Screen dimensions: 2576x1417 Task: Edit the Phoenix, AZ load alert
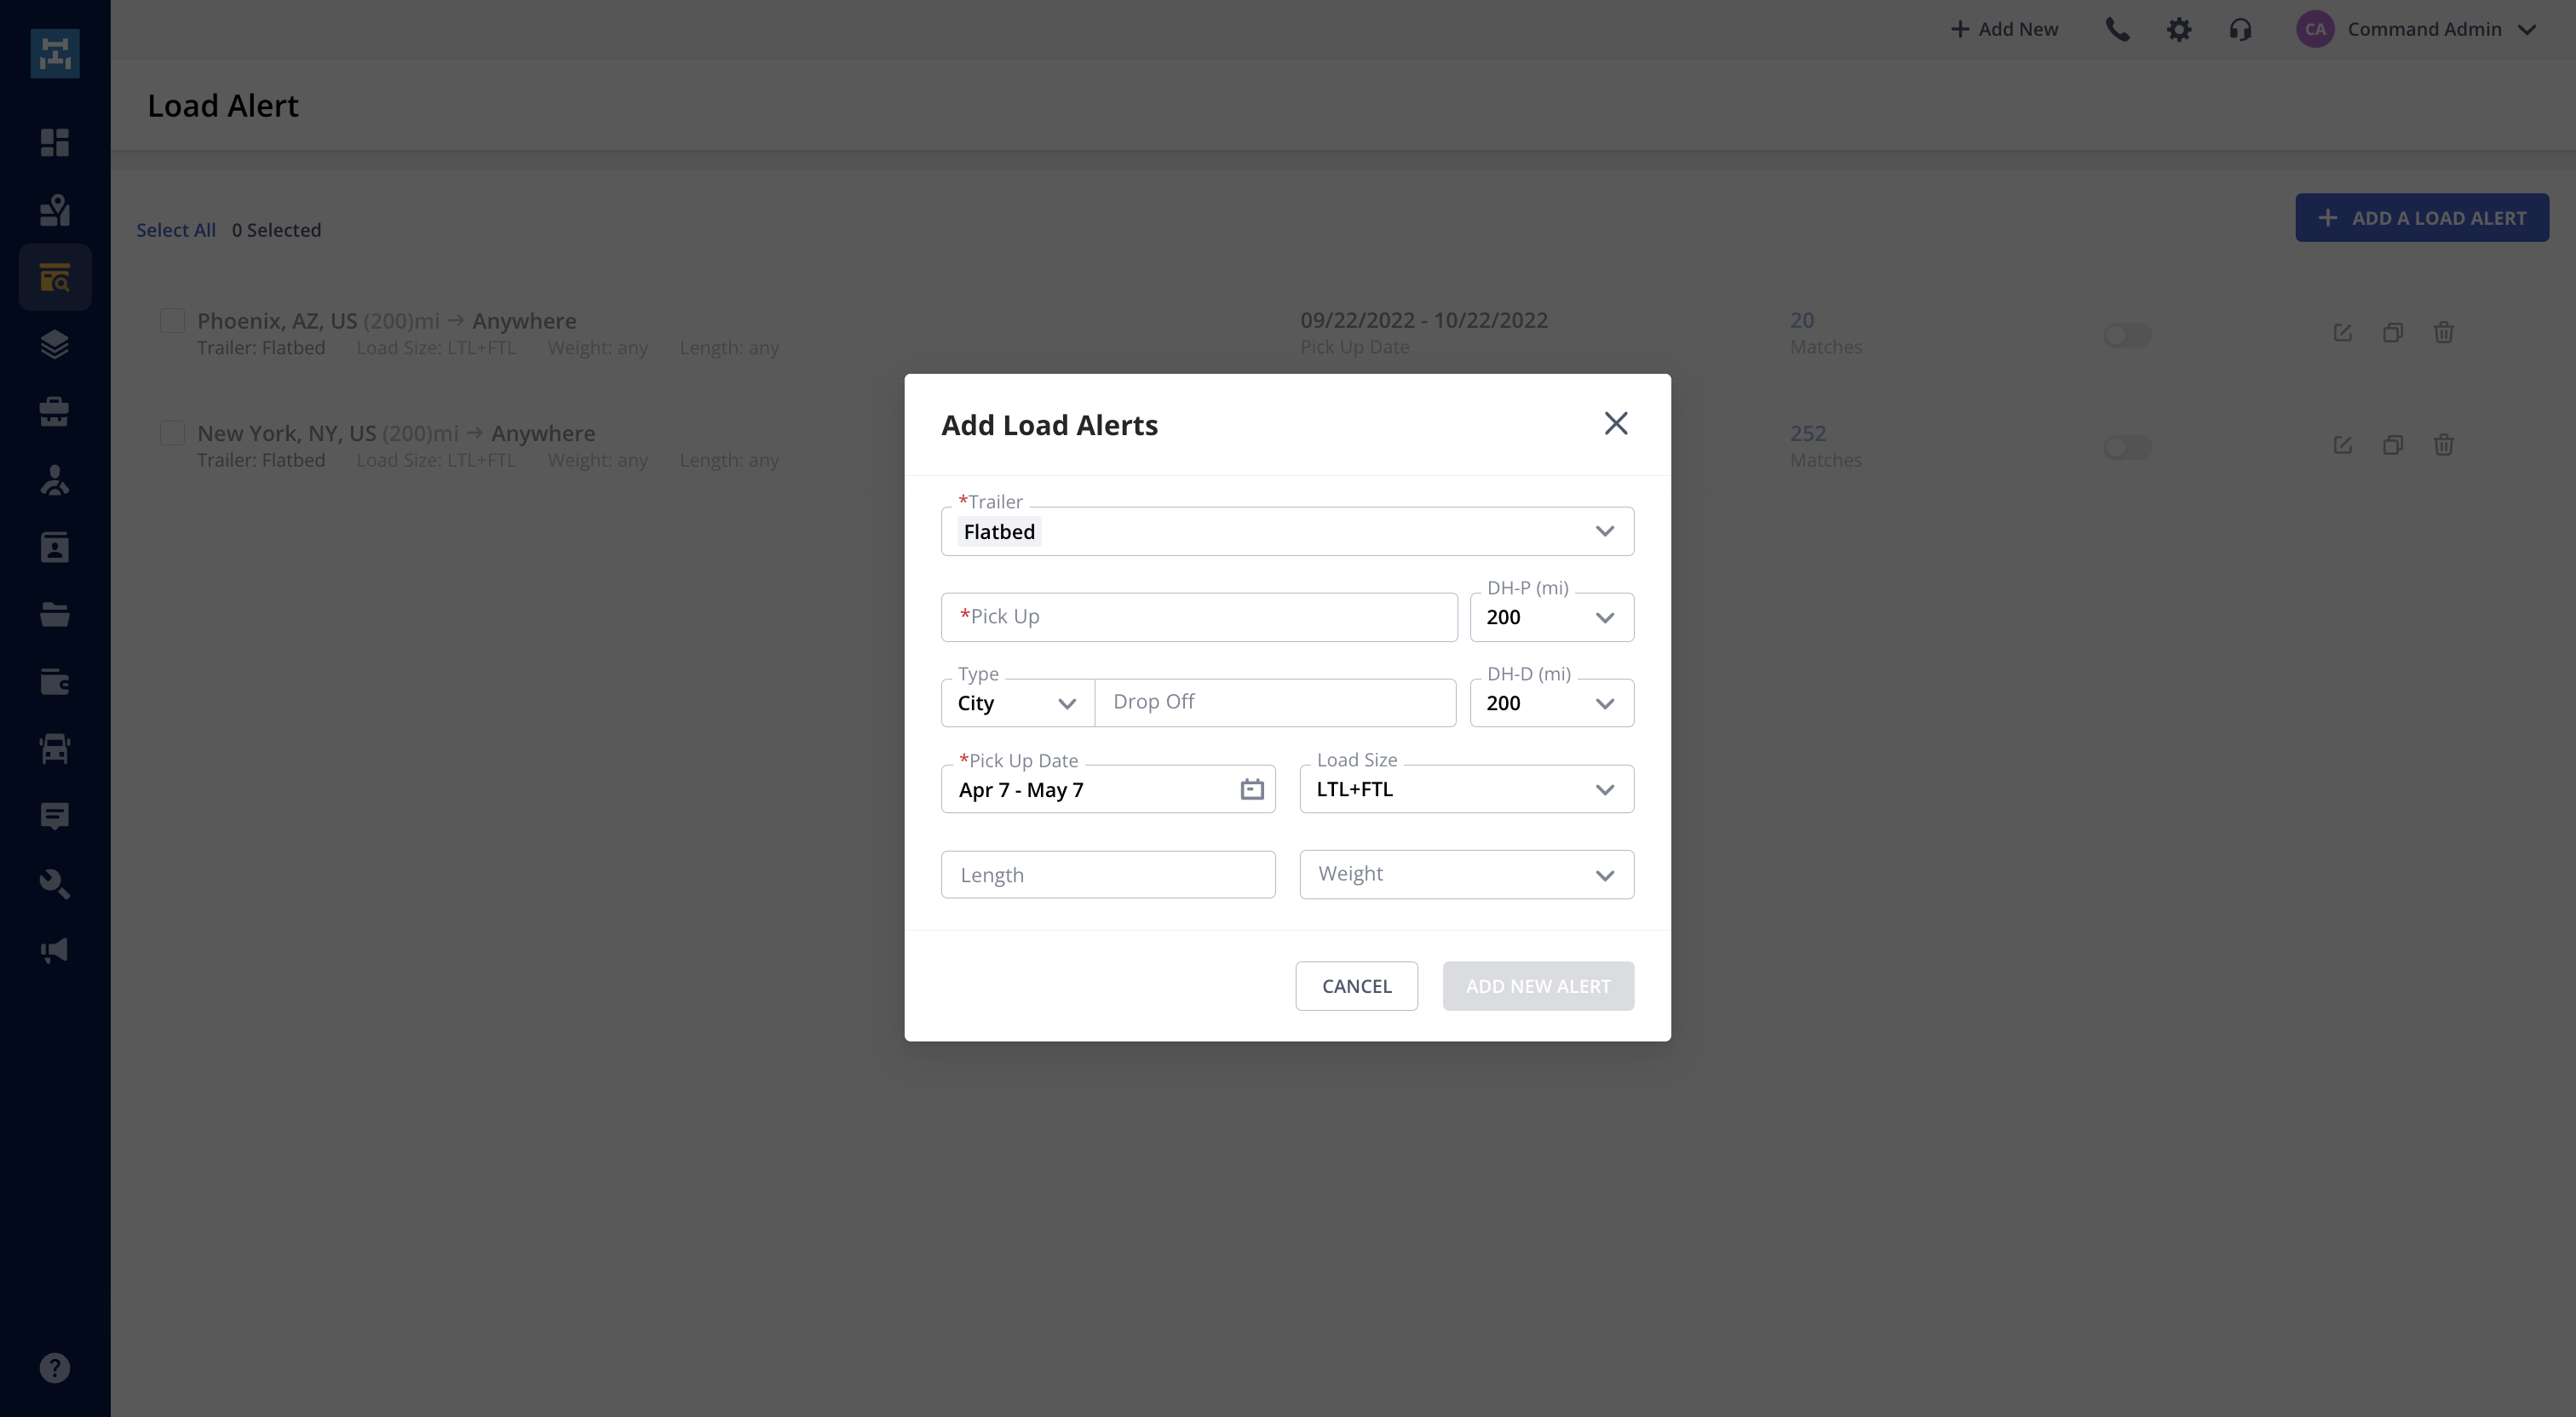(x=2342, y=333)
